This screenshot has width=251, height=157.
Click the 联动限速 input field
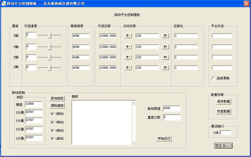[x=171, y=109]
